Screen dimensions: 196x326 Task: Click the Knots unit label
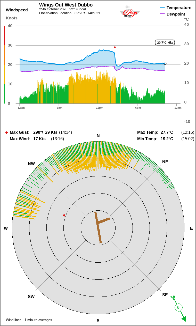[12, 18]
